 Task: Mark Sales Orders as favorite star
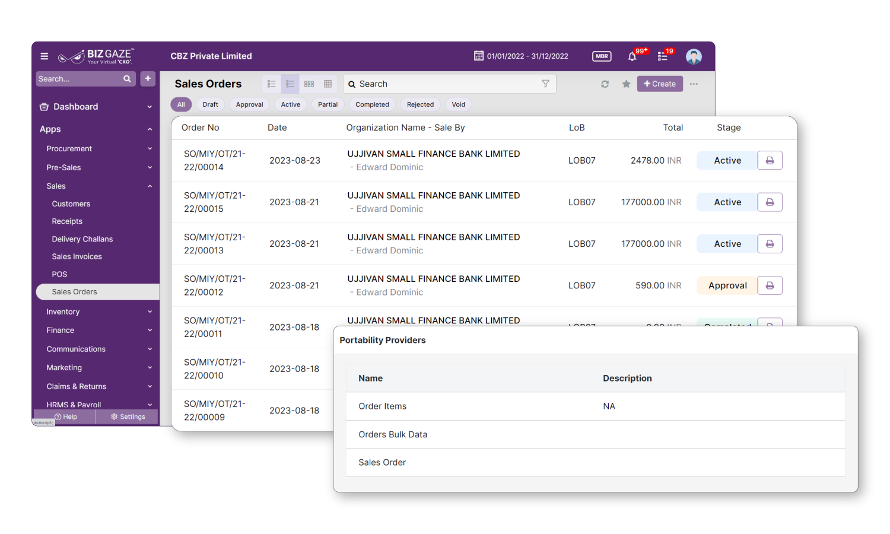coord(626,84)
